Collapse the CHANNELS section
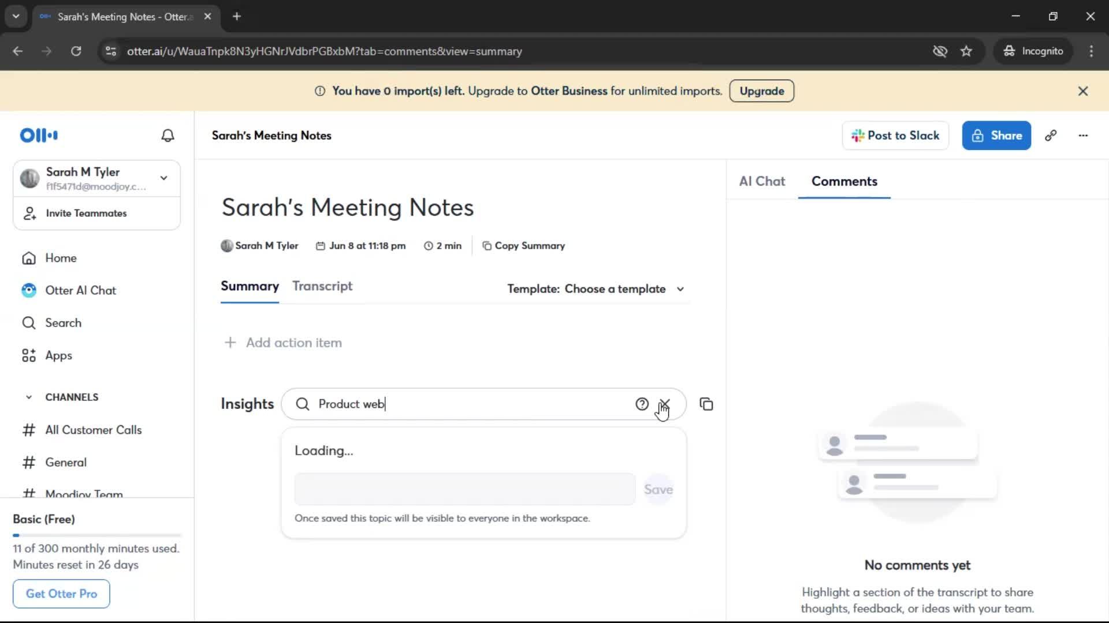The image size is (1109, 623). 29,397
